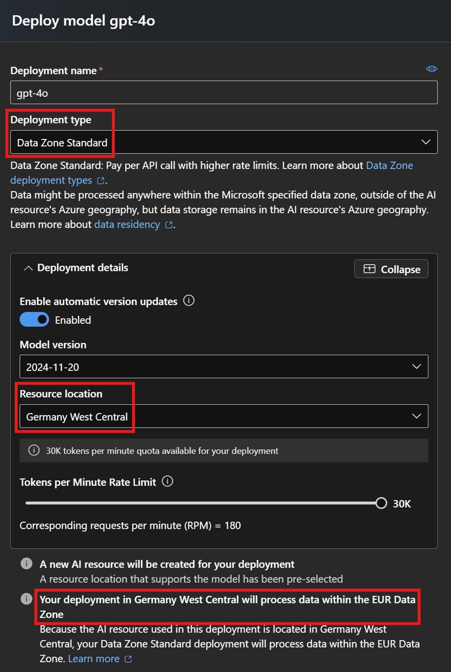
Task: Click the Collapse button
Action: coord(391,269)
